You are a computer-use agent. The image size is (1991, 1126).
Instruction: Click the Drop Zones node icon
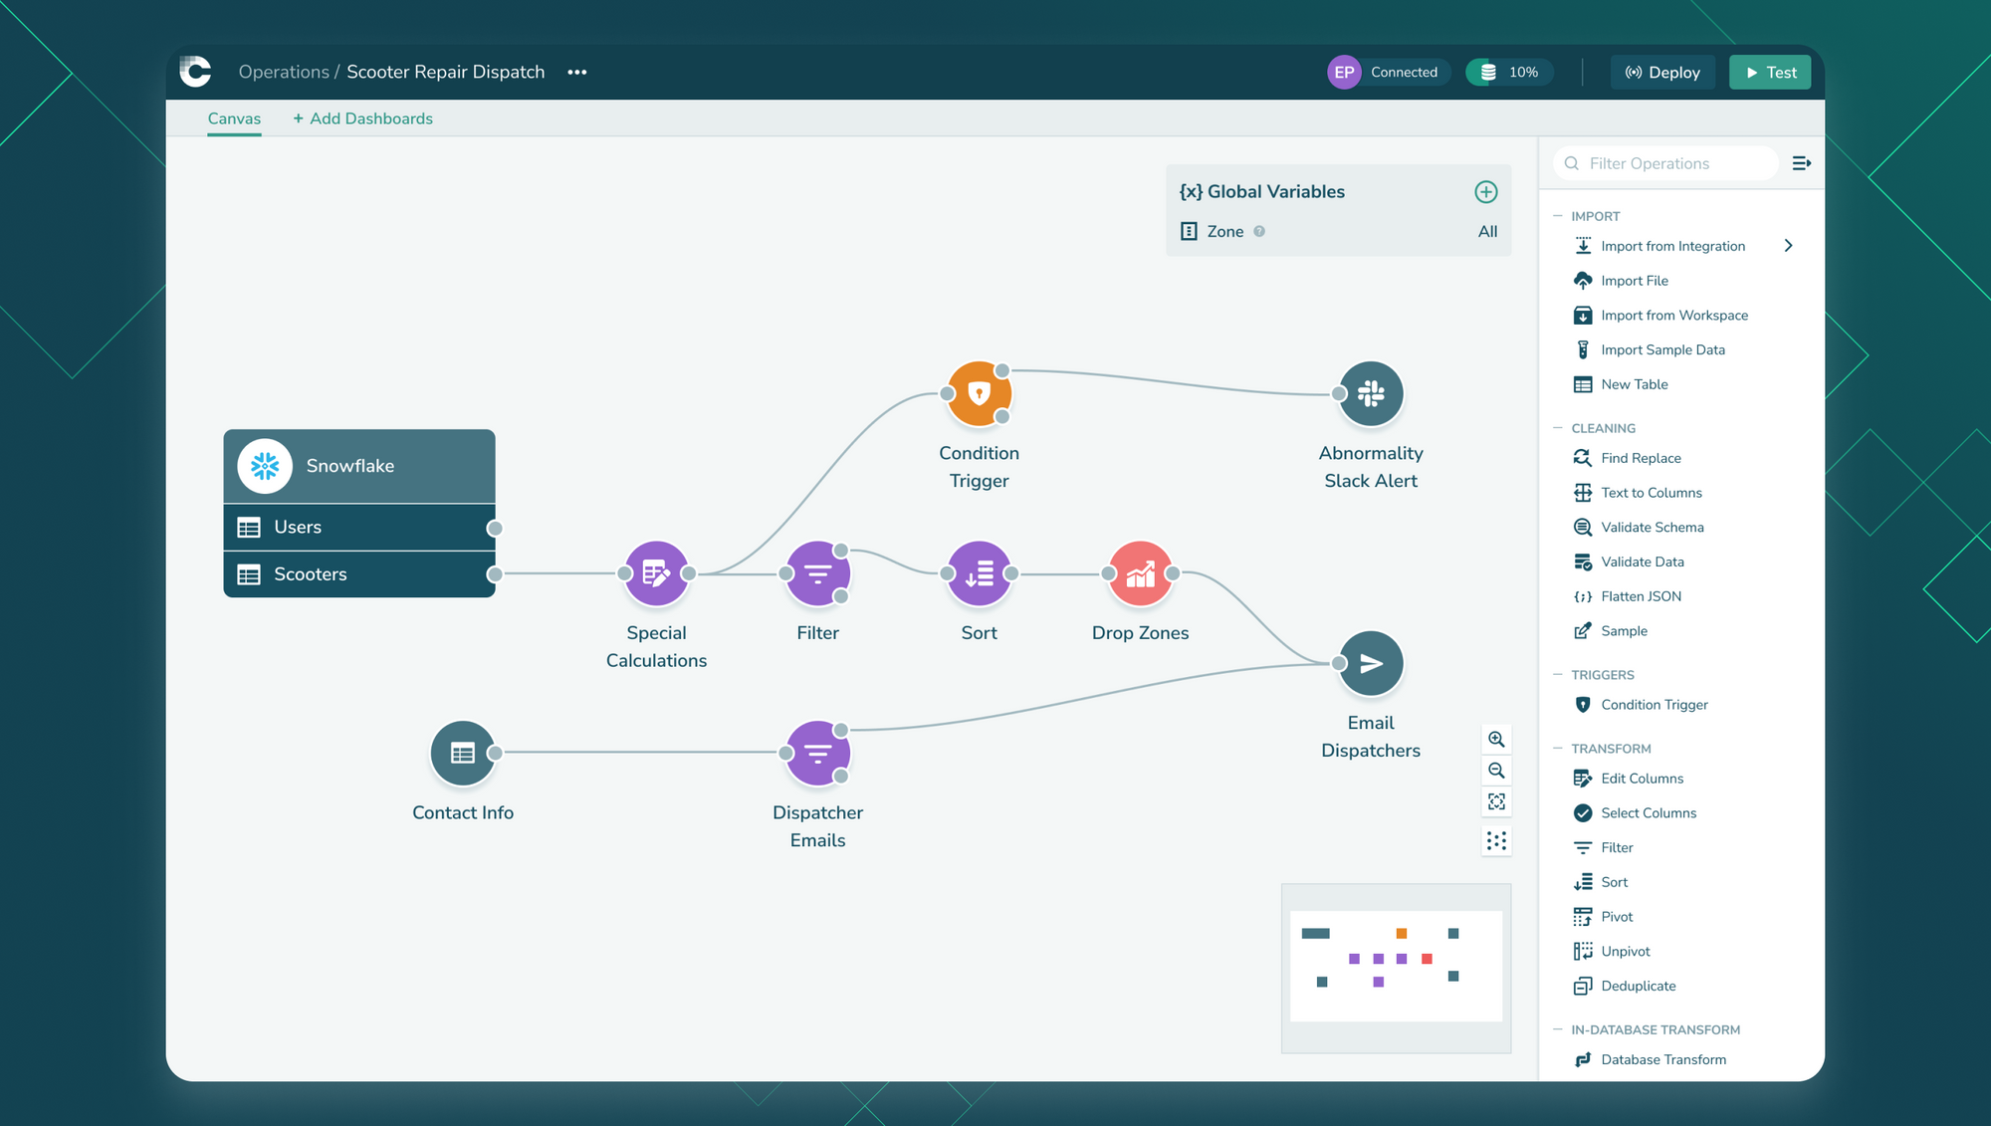pyautogui.click(x=1140, y=573)
